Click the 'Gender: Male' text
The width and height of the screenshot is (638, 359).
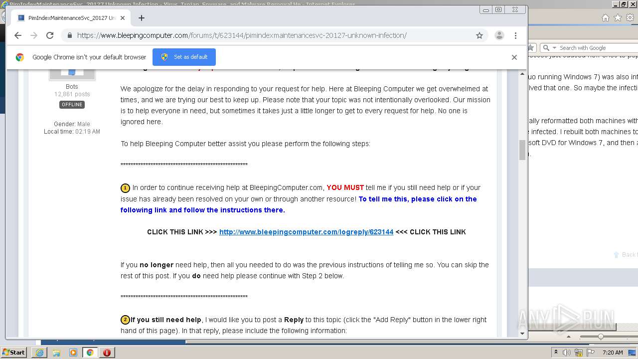coord(72,124)
